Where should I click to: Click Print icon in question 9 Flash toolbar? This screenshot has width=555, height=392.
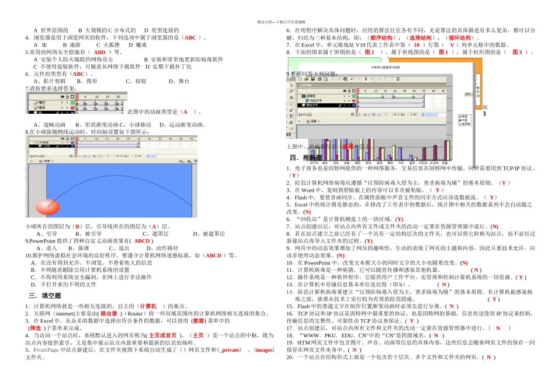point(320,79)
